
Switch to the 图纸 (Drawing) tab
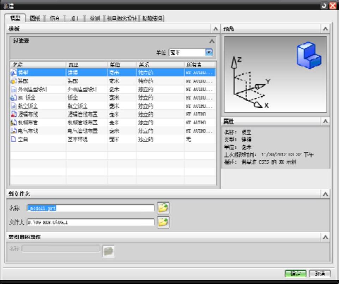35,18
